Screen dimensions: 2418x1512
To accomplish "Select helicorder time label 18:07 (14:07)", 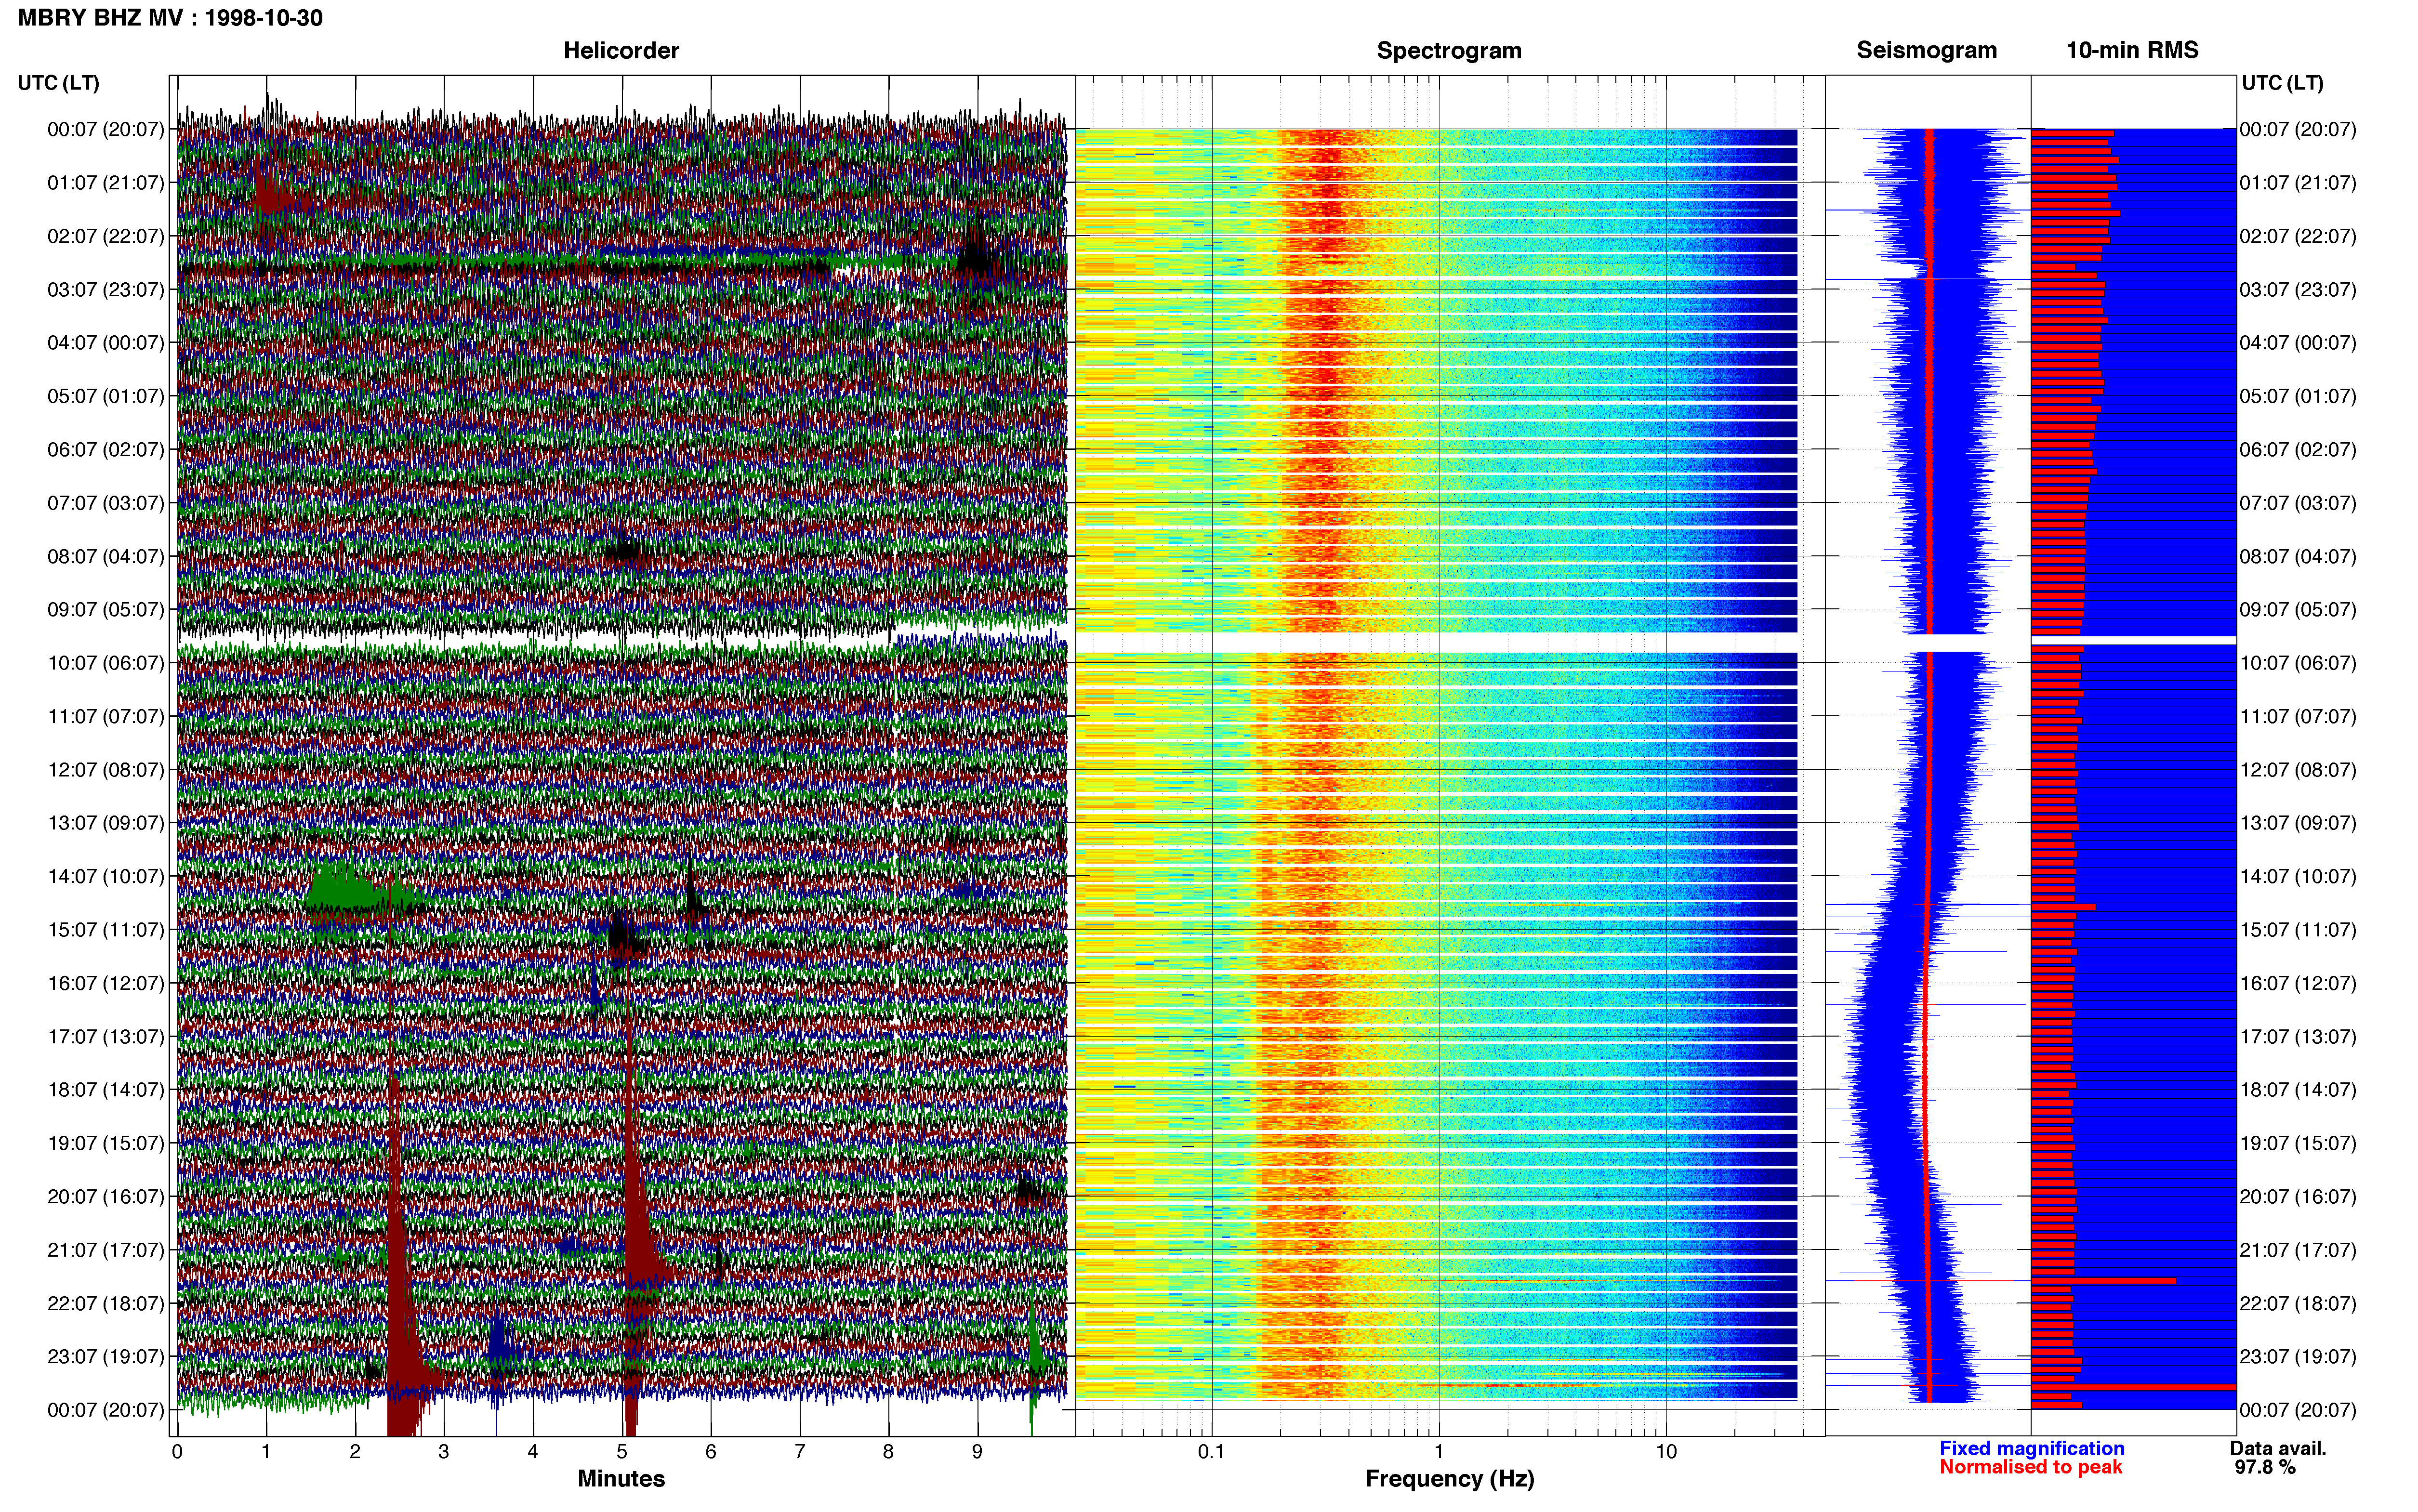I will [x=106, y=1090].
